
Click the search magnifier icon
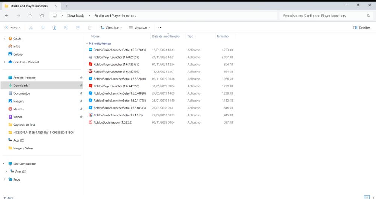tap(368, 16)
